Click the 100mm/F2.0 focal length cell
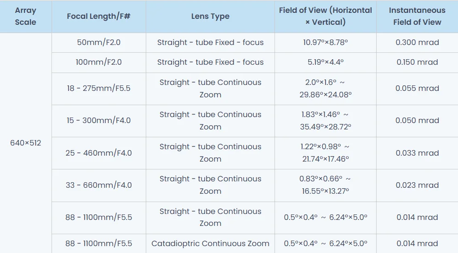Image resolution: width=458 pixels, height=253 pixels. 99,62
